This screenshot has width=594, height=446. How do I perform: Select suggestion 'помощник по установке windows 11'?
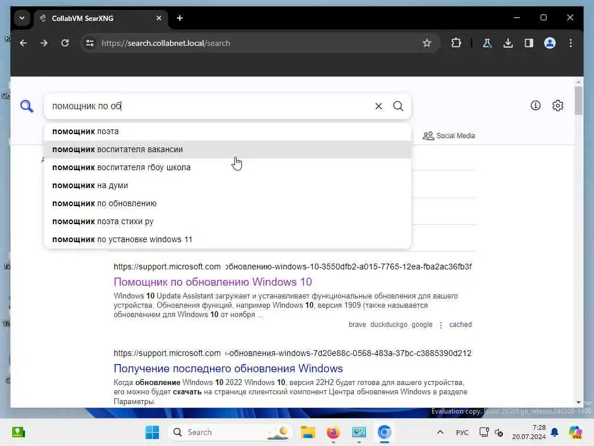(227, 240)
